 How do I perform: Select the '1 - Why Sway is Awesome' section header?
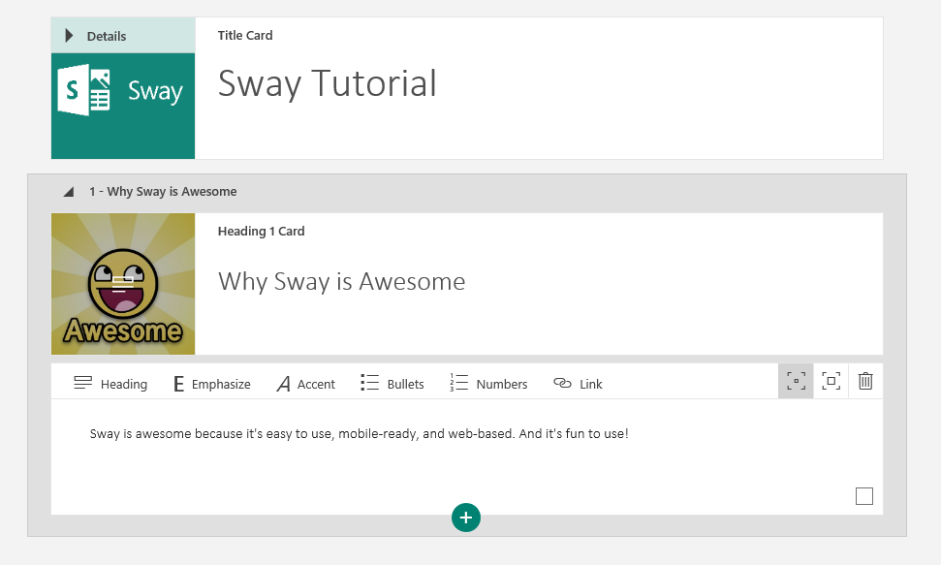coord(162,192)
